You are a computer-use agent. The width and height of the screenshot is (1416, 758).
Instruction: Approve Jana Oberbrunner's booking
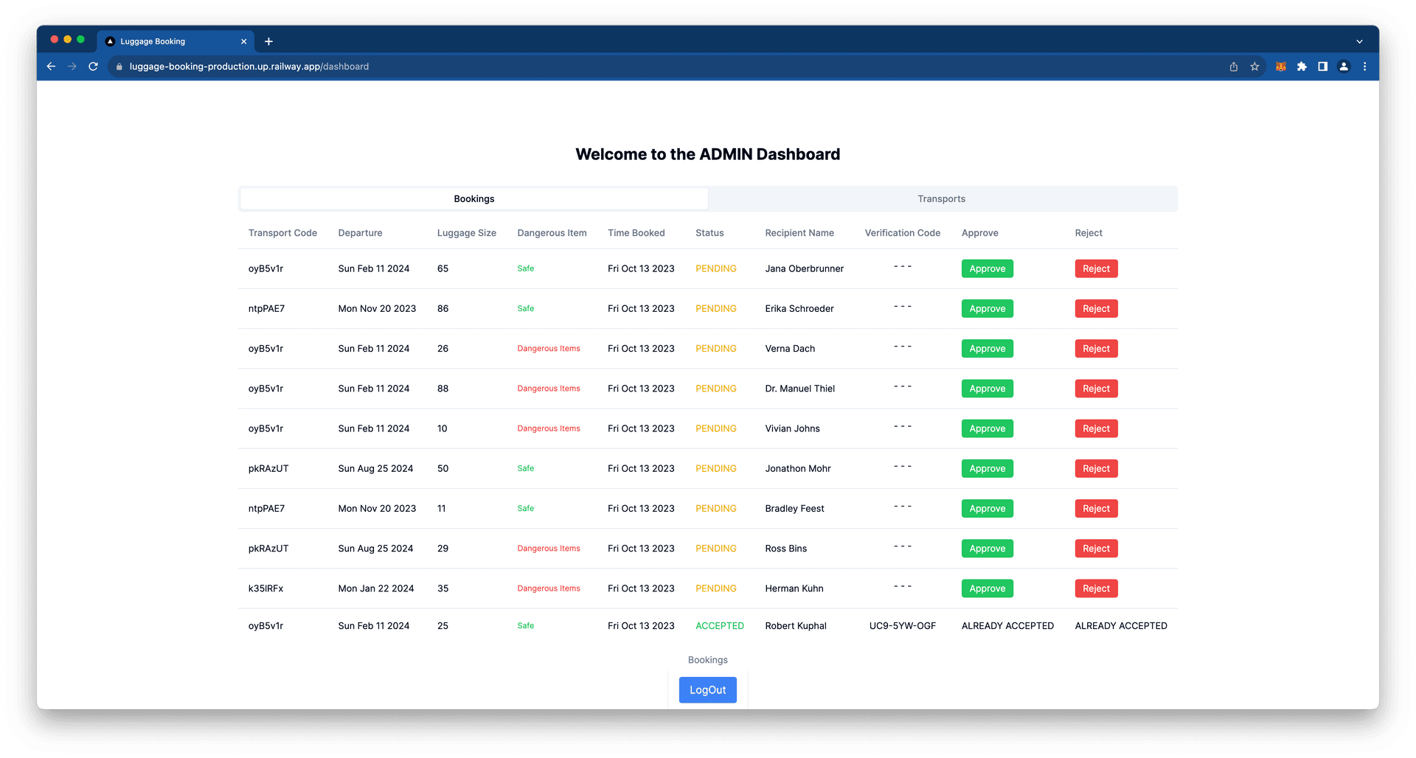(x=987, y=268)
